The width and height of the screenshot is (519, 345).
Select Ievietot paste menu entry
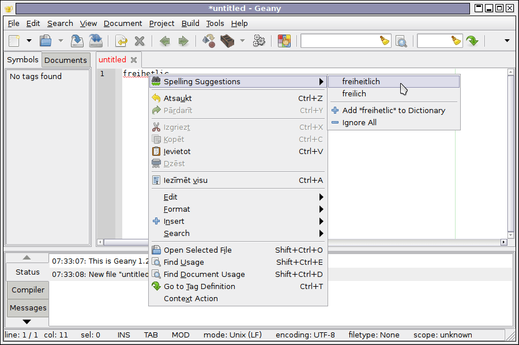(x=238, y=152)
